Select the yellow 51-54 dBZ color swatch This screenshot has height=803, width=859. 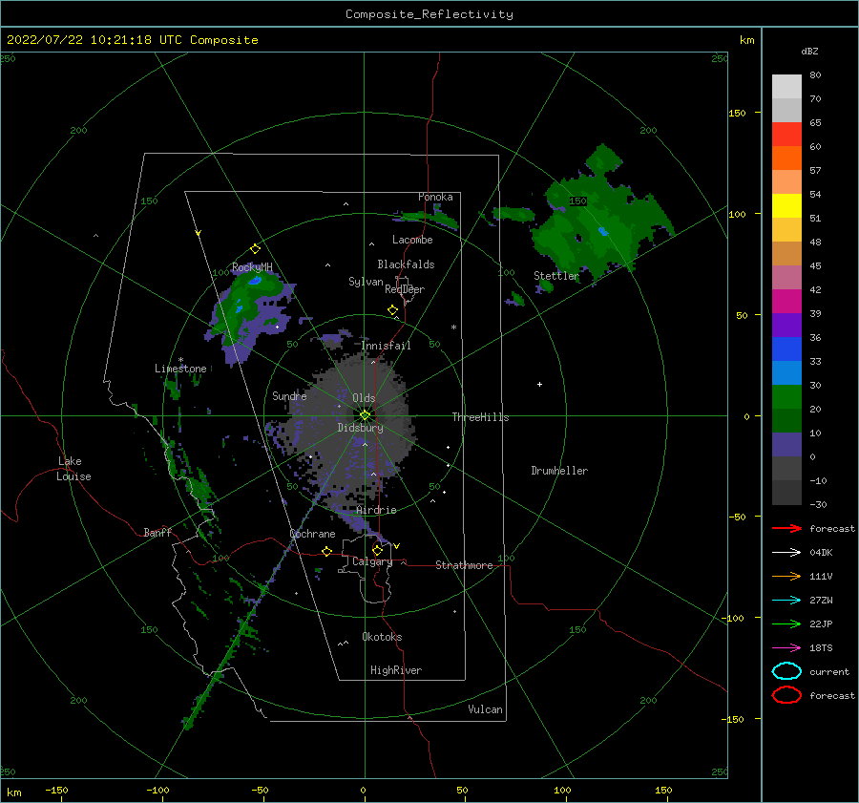coord(786,206)
